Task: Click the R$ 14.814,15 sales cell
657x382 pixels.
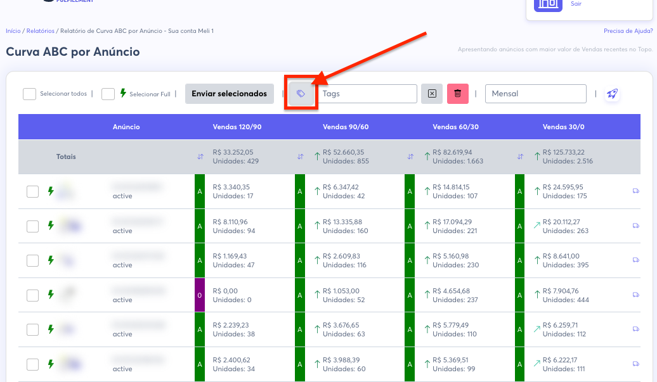Action: pos(452,187)
